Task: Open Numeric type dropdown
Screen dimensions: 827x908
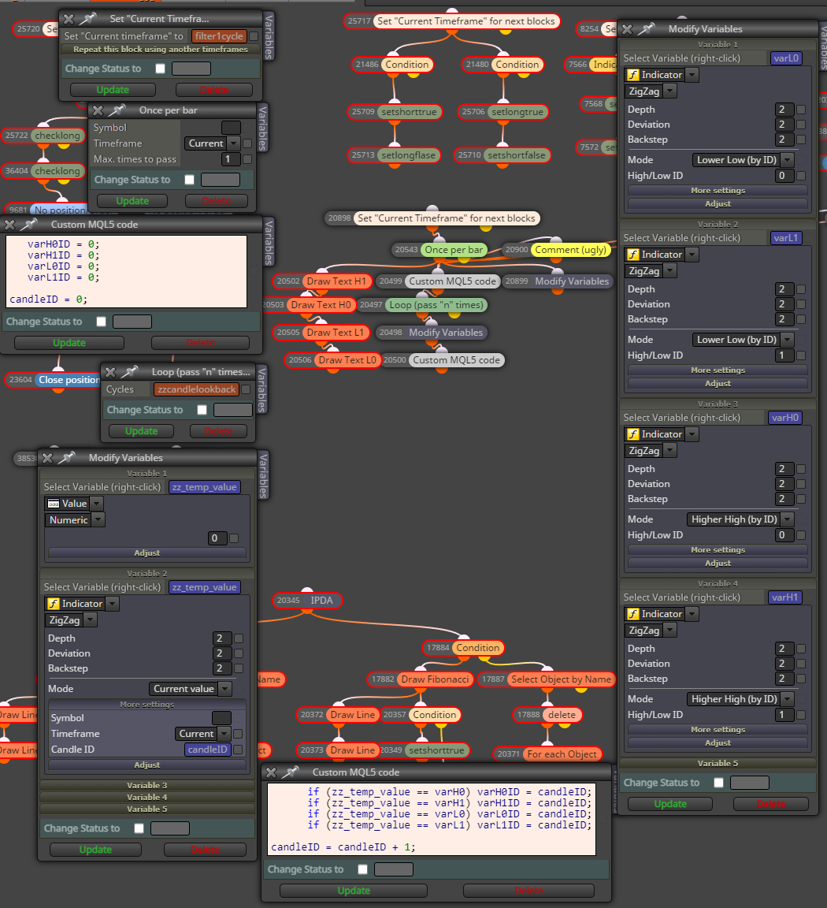Action: [75, 520]
